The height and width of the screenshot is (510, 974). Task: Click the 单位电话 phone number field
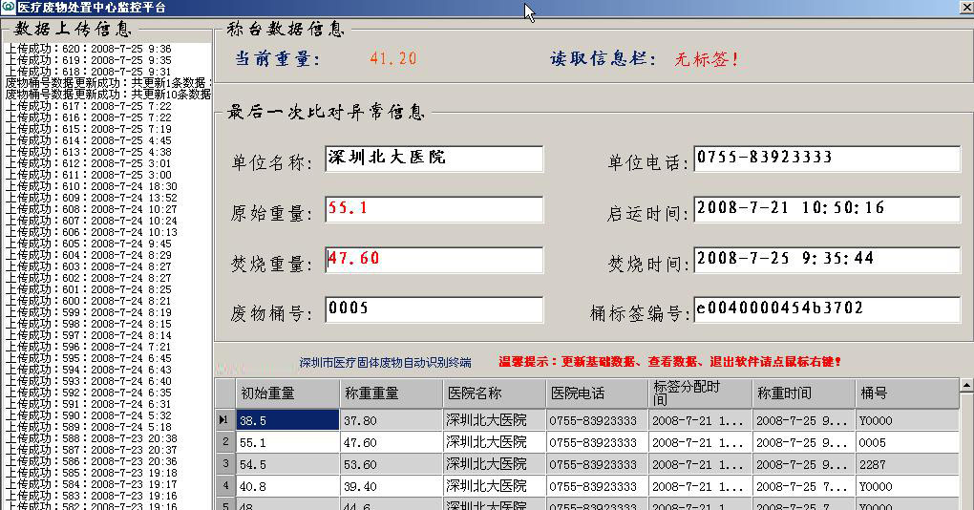[826, 159]
